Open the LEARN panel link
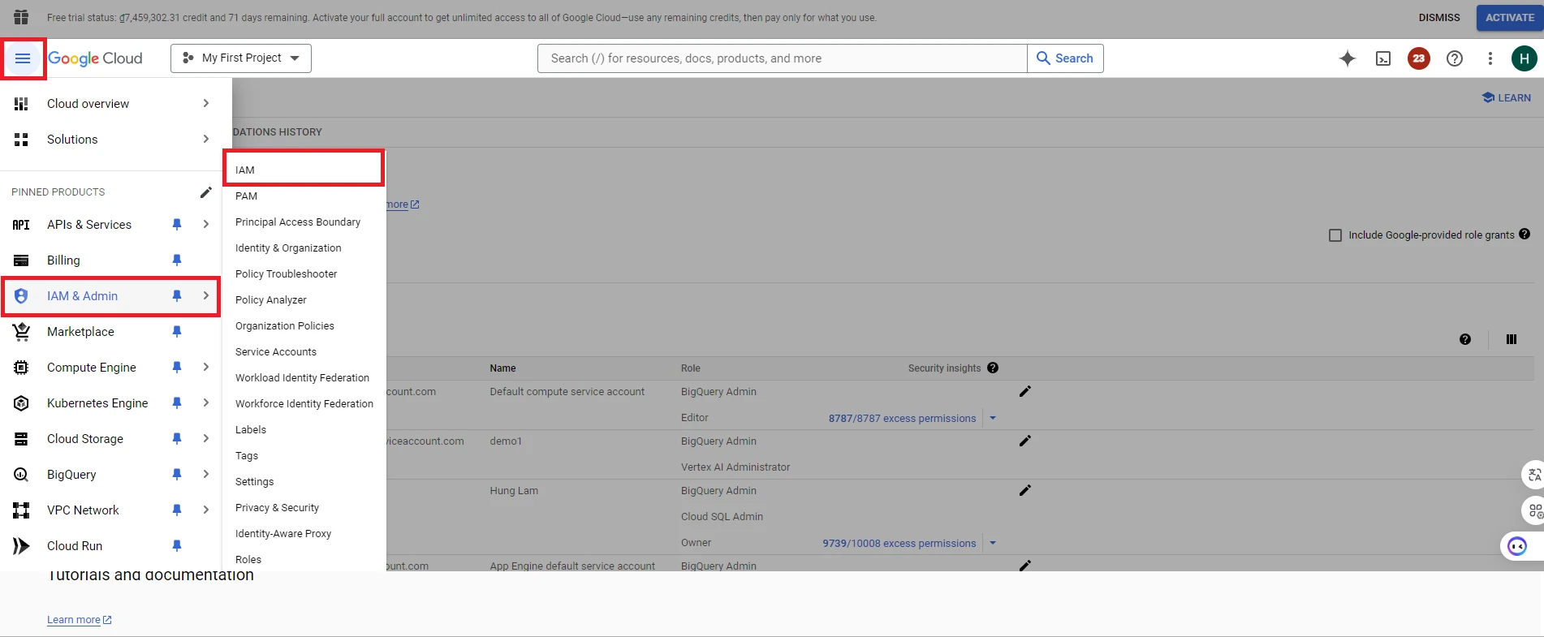This screenshot has height=637, width=1544. pyautogui.click(x=1507, y=98)
